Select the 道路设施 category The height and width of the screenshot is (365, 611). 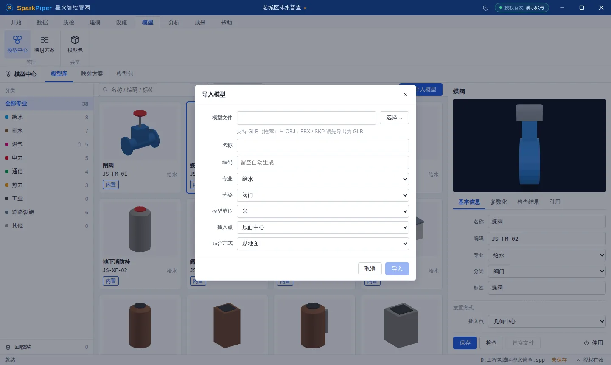click(47, 212)
